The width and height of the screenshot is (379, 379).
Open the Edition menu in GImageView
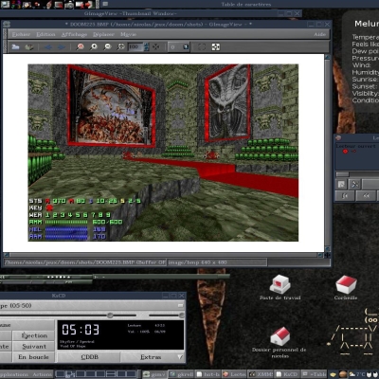[45, 34]
